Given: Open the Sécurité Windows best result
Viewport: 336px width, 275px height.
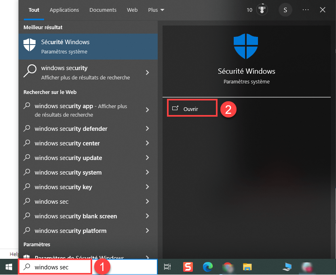Looking at the screenshot, I should [x=88, y=46].
